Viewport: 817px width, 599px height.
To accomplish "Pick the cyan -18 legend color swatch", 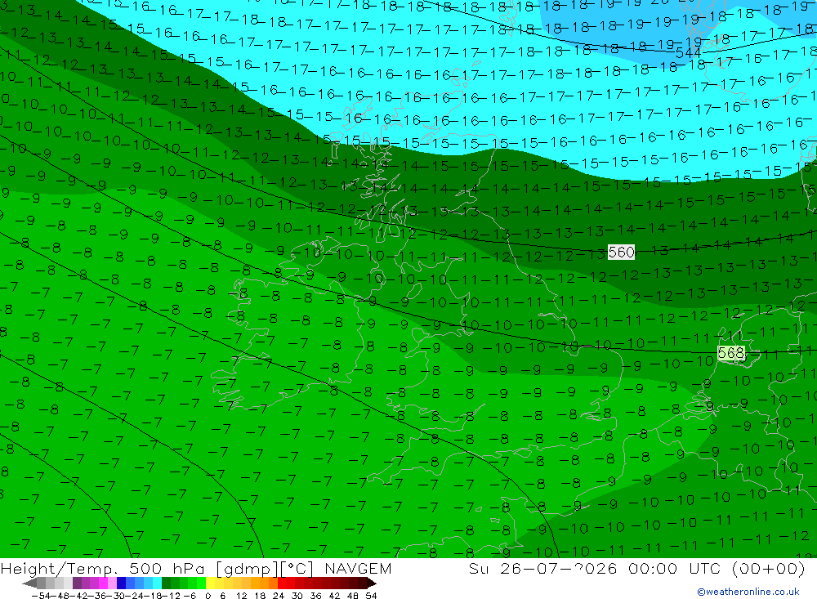I will [x=157, y=583].
